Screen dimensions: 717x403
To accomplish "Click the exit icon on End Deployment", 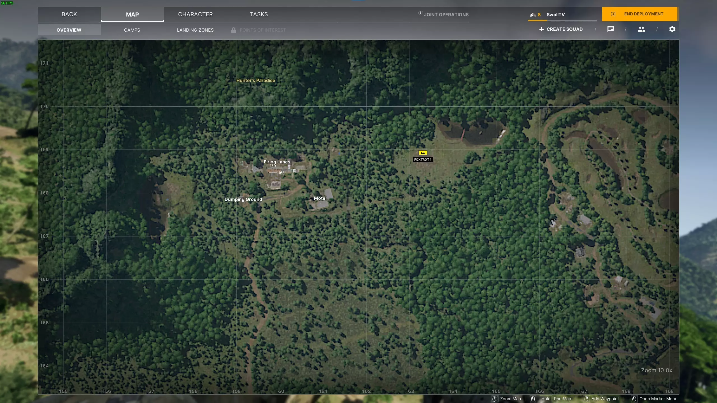I will coord(613,14).
